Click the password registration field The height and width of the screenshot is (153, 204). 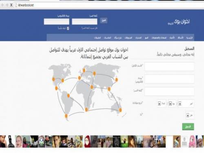coord(169,91)
